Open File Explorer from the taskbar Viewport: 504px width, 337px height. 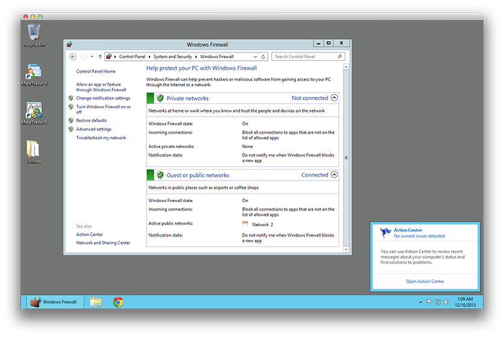click(x=96, y=302)
